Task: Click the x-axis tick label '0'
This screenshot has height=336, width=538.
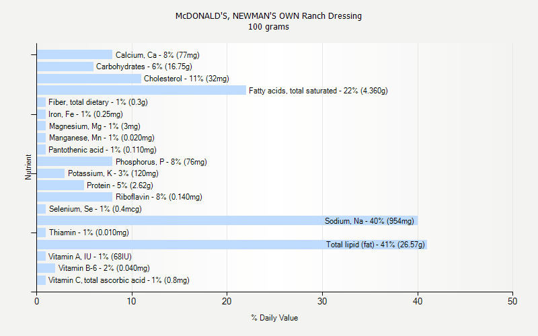Action: pos(37,301)
